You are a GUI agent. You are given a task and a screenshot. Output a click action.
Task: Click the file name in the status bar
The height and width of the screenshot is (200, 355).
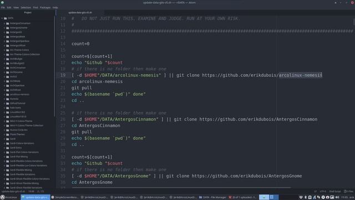13,191
